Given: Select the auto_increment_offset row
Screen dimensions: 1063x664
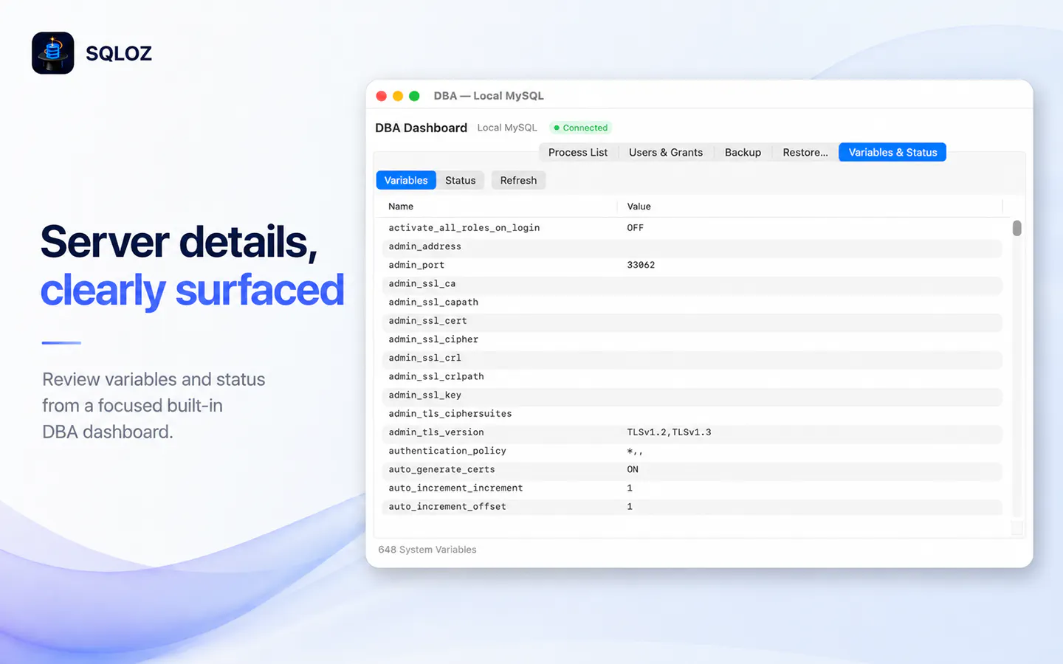Looking at the screenshot, I should 692,507.
